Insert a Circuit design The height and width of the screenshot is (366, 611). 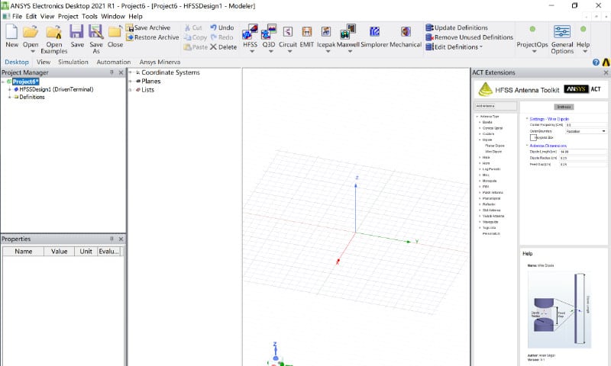pyautogui.click(x=288, y=32)
